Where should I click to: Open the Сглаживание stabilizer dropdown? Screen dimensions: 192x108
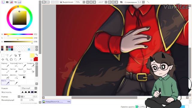143,2
